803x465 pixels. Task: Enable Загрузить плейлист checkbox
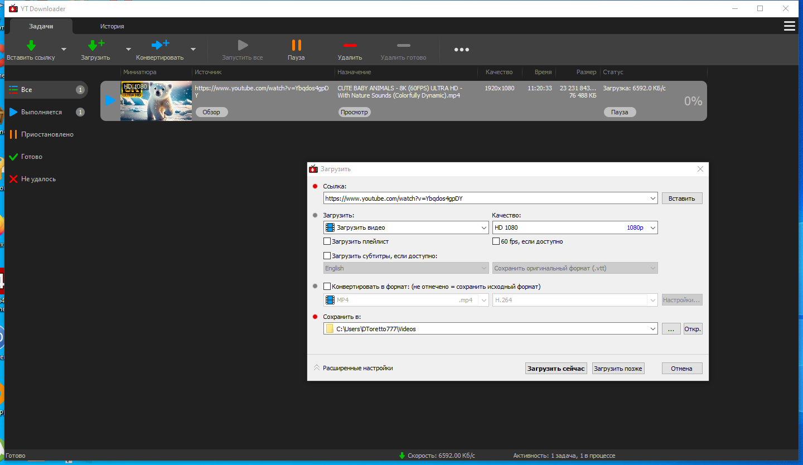click(327, 241)
